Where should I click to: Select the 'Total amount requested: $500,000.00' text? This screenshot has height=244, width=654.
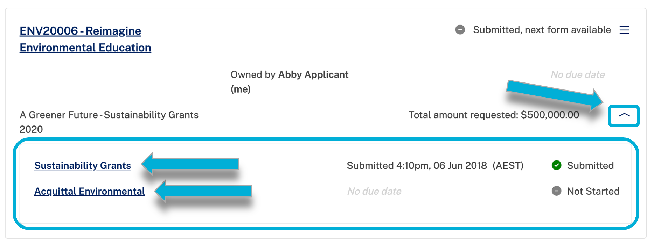[x=494, y=115]
